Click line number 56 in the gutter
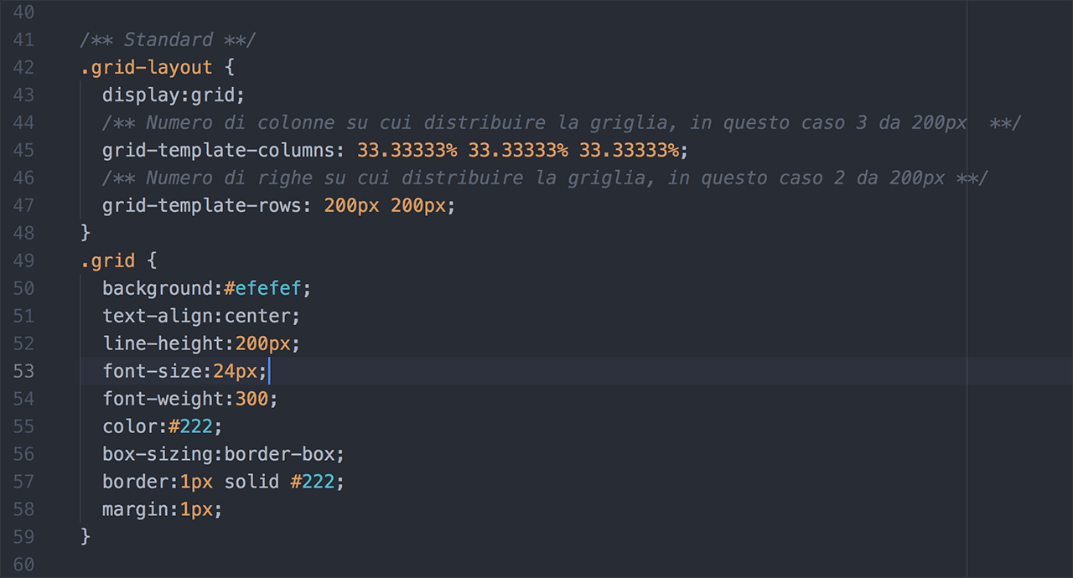1073x578 pixels. click(x=24, y=454)
